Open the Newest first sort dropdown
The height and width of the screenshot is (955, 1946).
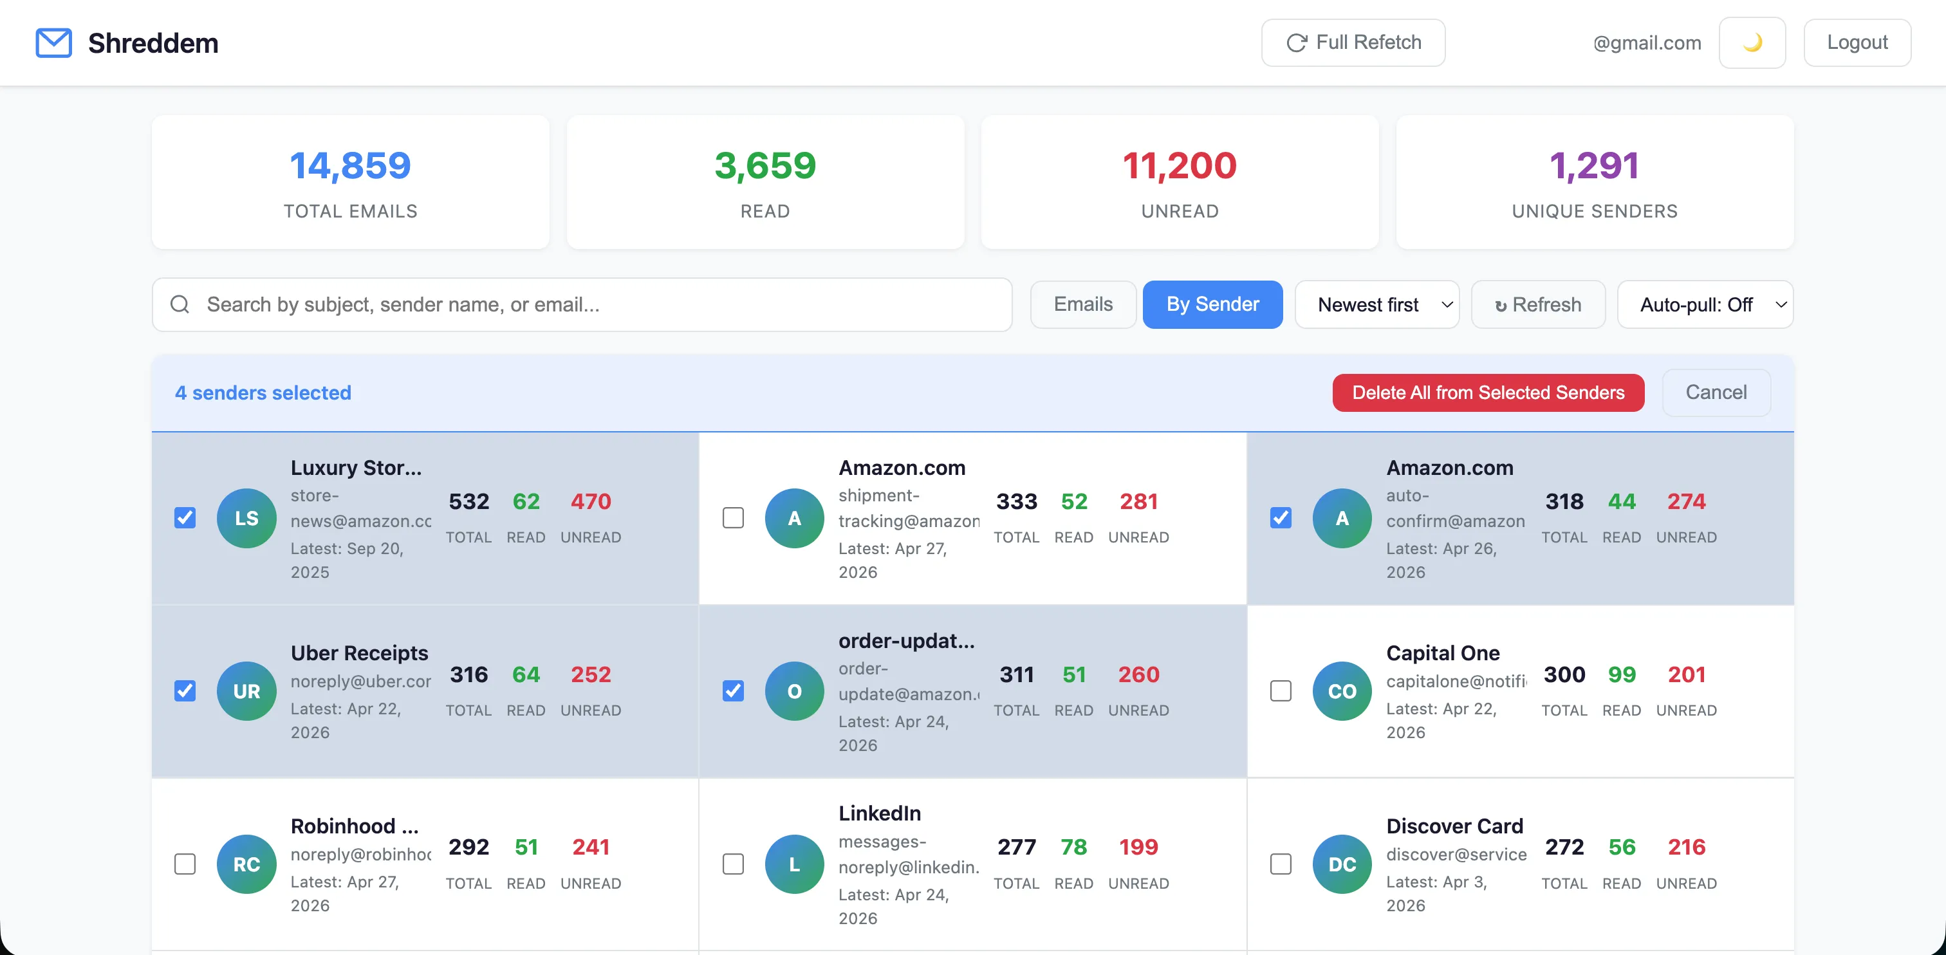1376,304
